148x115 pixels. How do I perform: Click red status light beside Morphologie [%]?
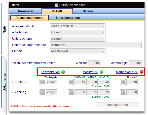click(x=141, y=72)
